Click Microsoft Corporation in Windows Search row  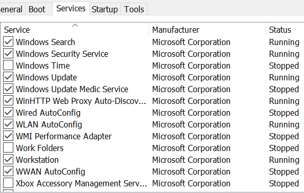[x=191, y=42]
